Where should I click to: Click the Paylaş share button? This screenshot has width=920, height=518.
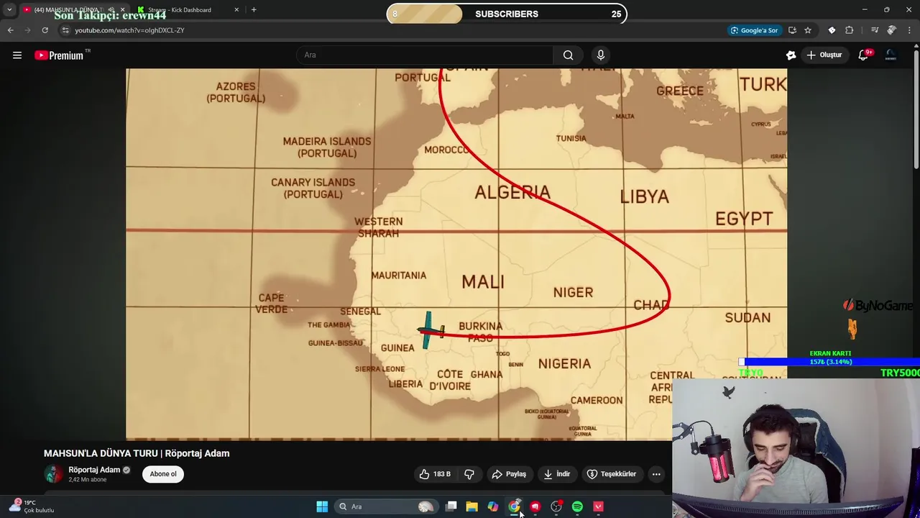coord(509,474)
